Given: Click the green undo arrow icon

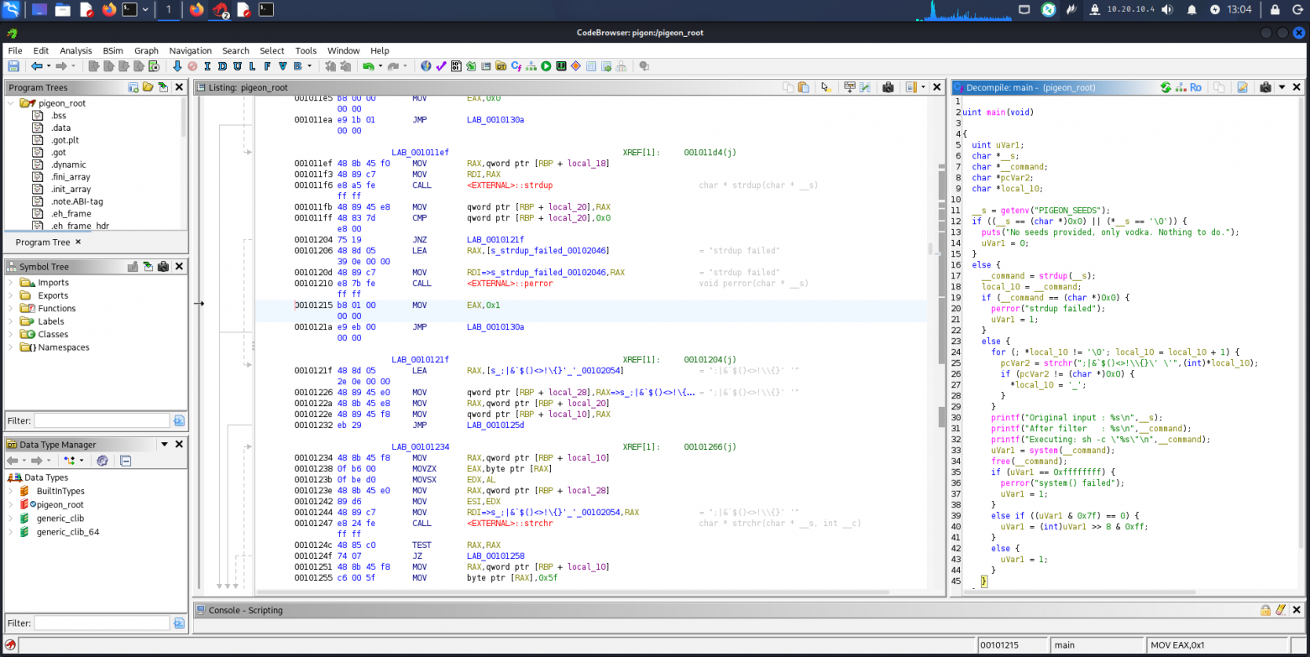Looking at the screenshot, I should coord(368,65).
